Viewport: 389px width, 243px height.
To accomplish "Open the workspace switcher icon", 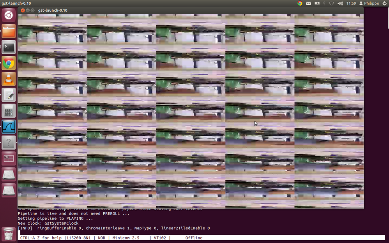I will [9, 158].
